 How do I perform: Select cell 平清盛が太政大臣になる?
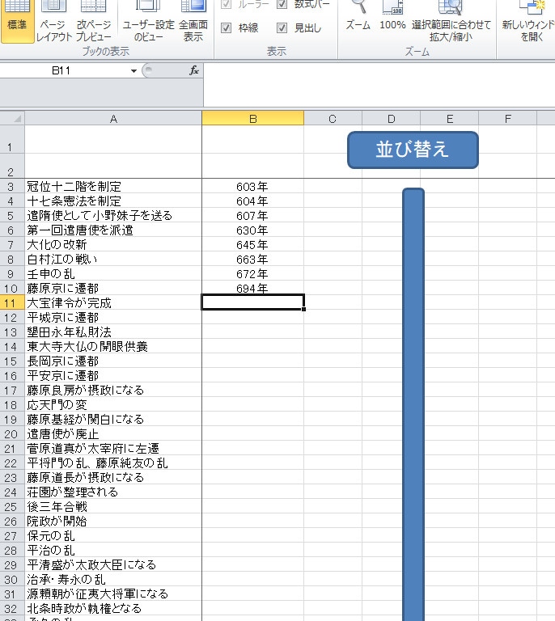(113, 565)
